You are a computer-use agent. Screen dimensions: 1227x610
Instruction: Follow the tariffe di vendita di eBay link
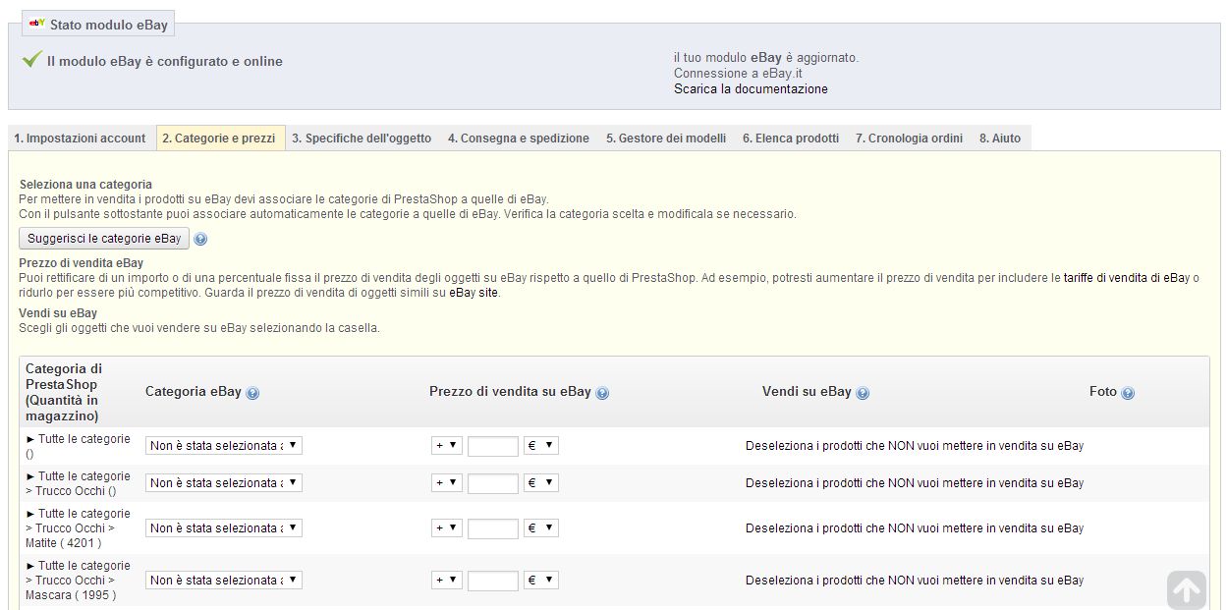tap(1127, 278)
